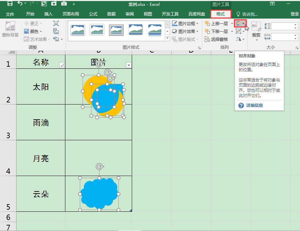Increase shape height with up spinner

[x=296, y=24]
